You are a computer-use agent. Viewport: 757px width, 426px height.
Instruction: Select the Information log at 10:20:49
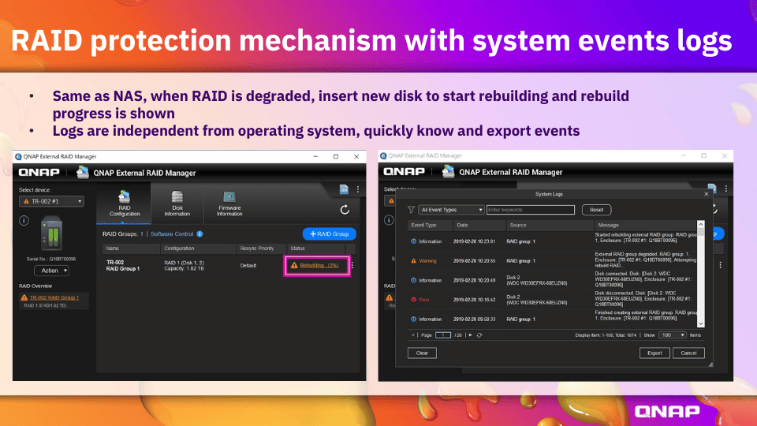tap(552, 279)
